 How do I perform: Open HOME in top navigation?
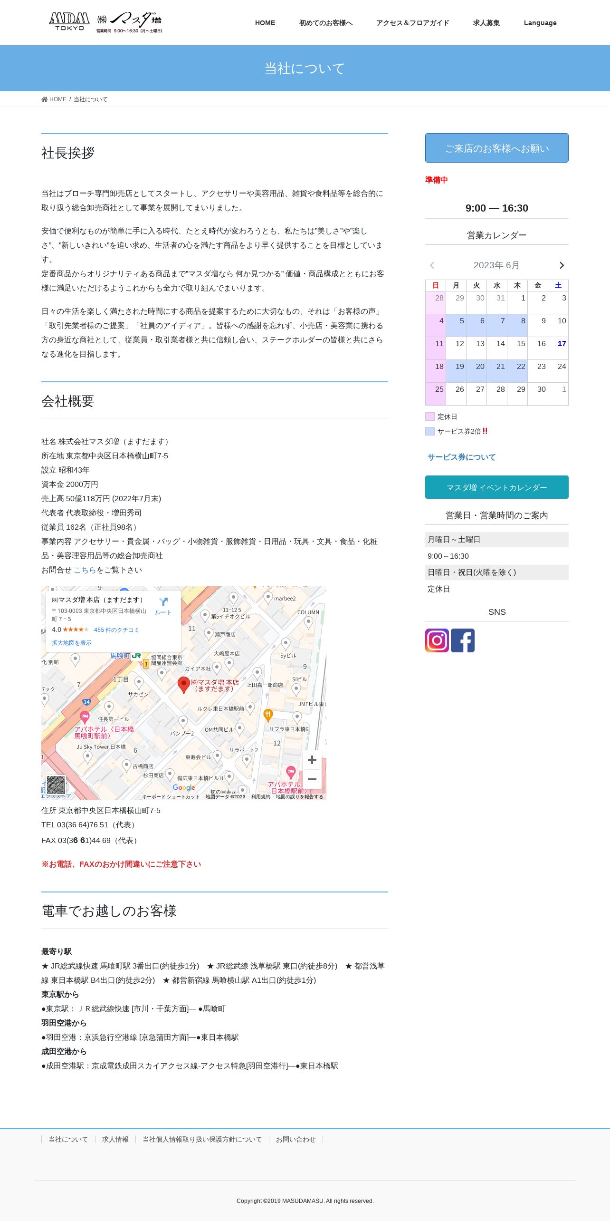pyautogui.click(x=265, y=23)
